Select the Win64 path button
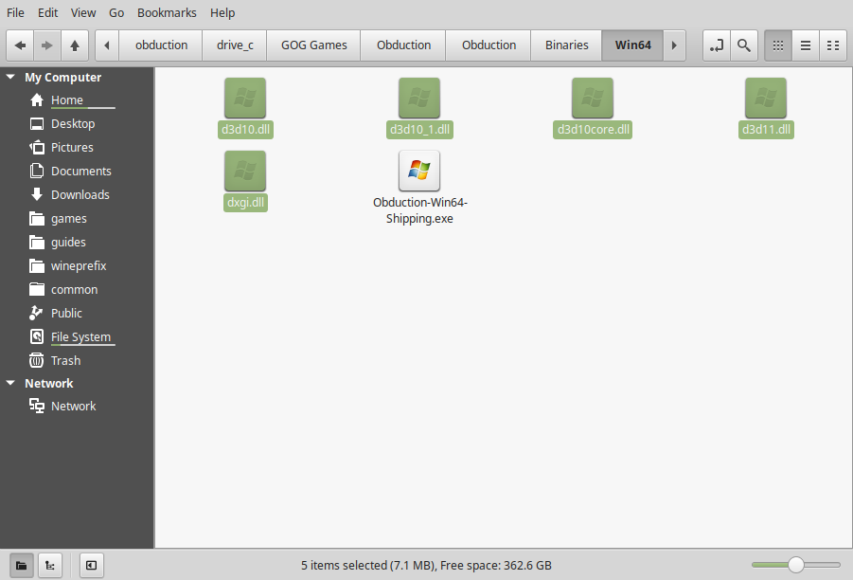853x580 pixels. click(632, 45)
